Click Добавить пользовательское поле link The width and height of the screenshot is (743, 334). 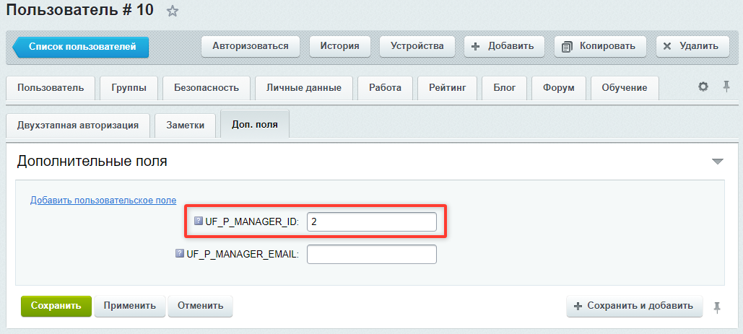point(103,200)
